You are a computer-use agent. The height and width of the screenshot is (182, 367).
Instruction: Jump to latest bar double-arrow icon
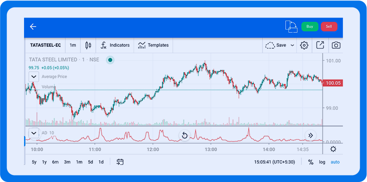pos(311,135)
